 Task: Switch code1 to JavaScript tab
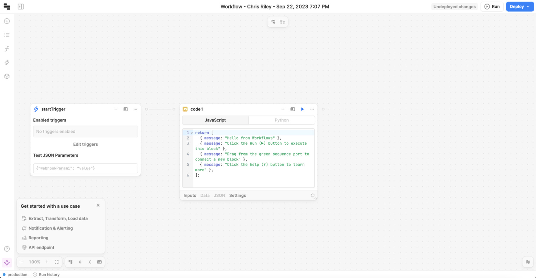click(215, 120)
